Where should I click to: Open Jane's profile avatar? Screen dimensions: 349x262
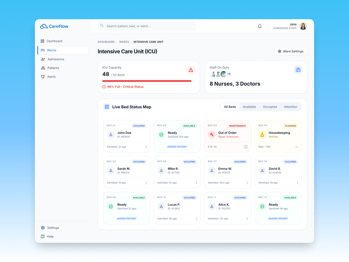pyautogui.click(x=303, y=26)
